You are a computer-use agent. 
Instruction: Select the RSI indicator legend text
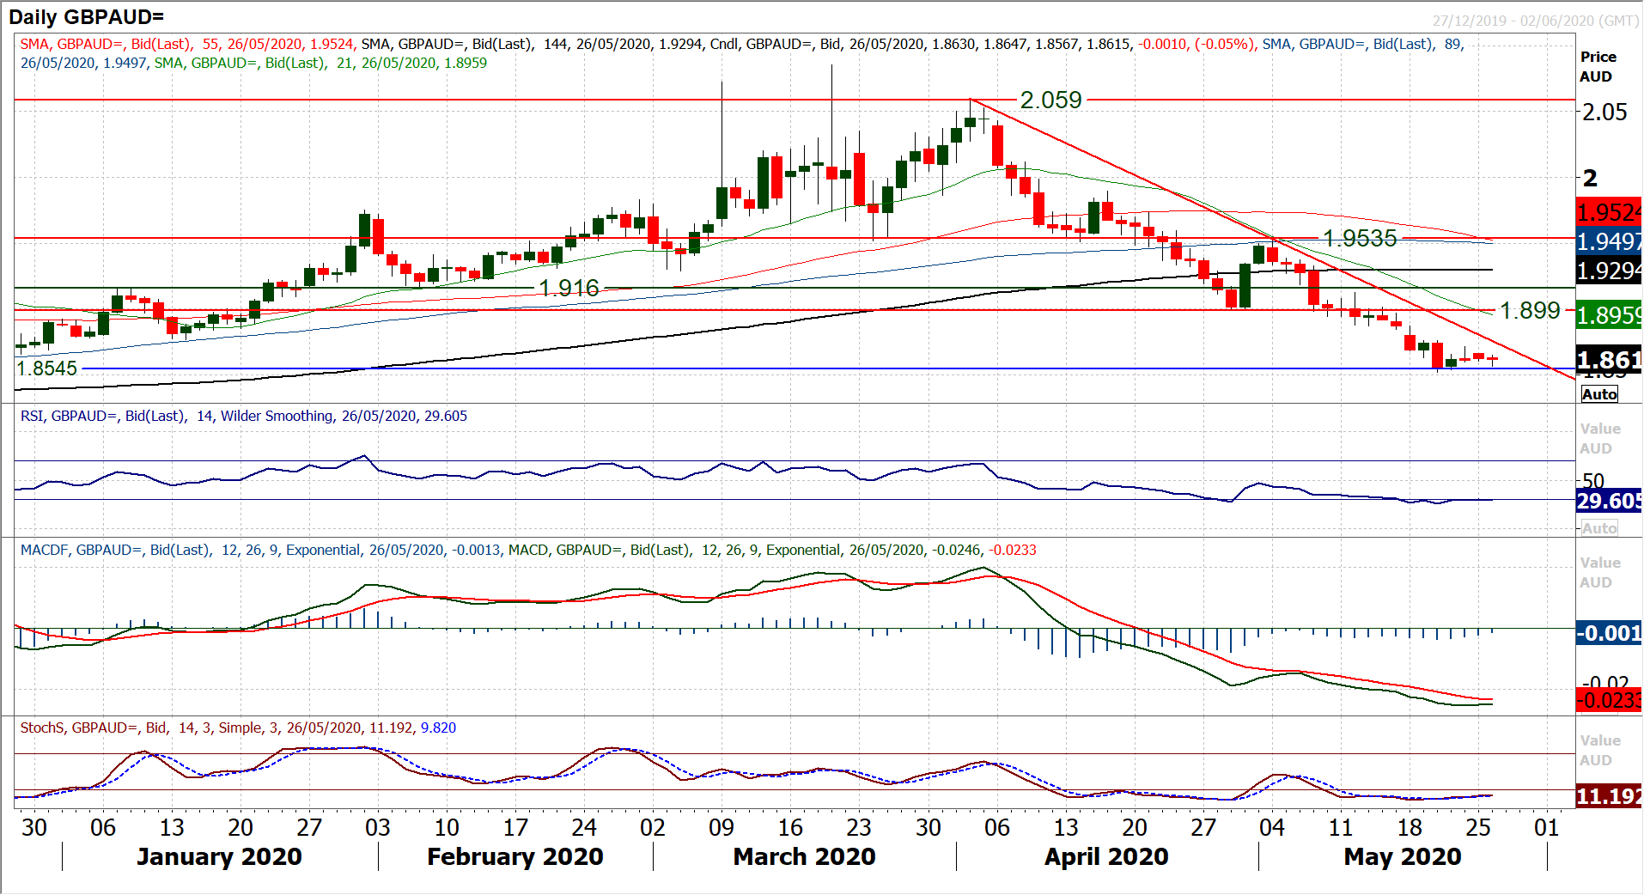pyautogui.click(x=244, y=416)
